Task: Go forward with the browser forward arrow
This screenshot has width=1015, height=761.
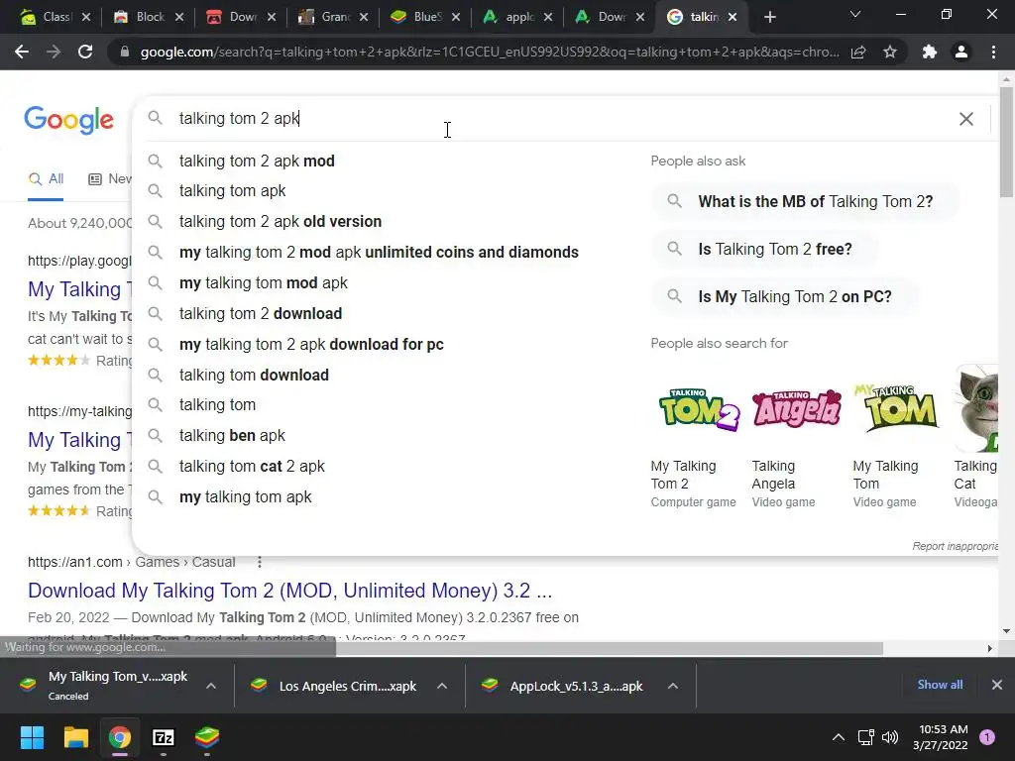Action: tap(54, 52)
